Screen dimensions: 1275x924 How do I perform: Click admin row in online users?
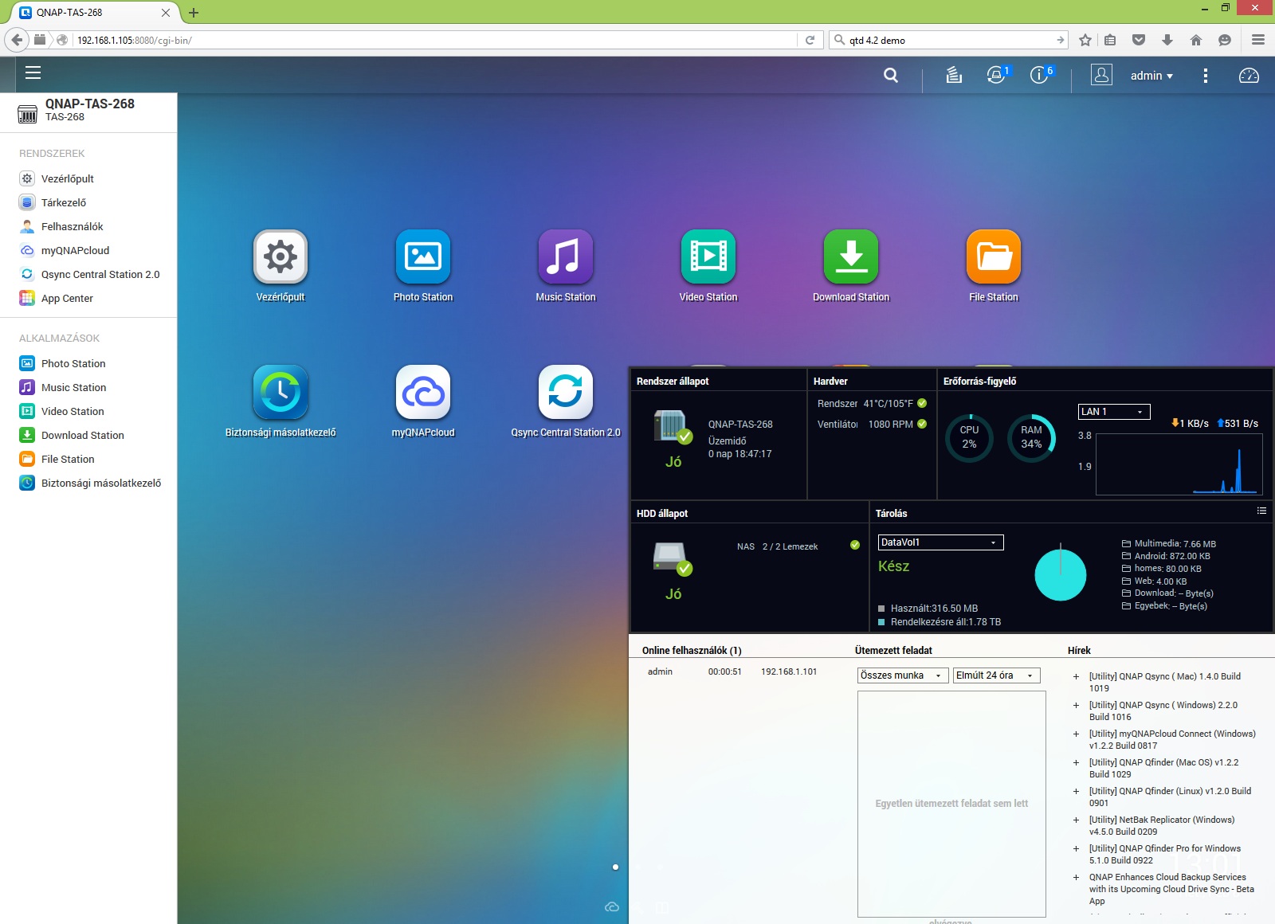(732, 671)
